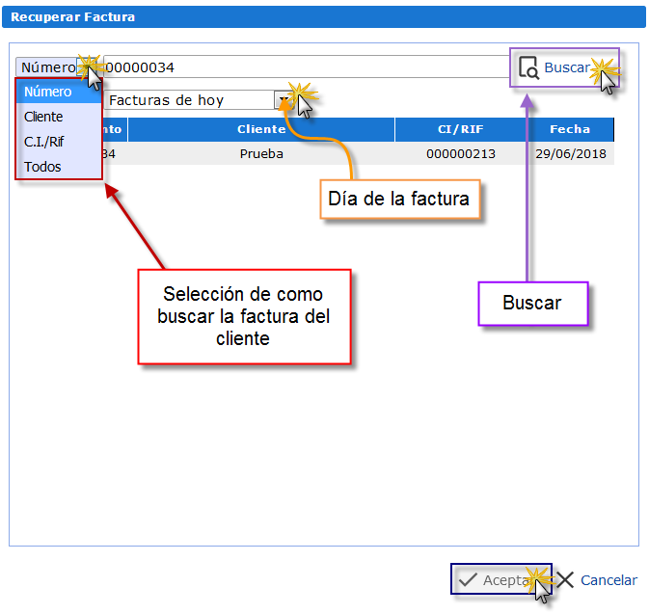The image size is (649, 614).
Task: Click the Aceptar checkmark icon
Action: [468, 579]
